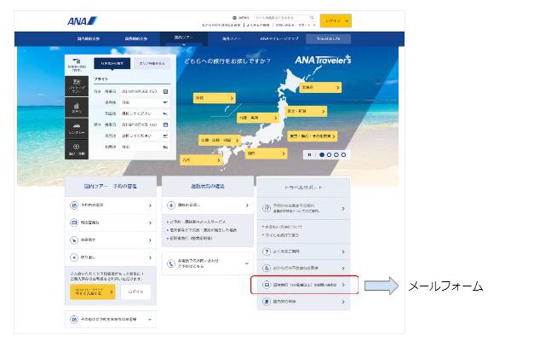Open the inquiries and support header dropdown
Viewport: 551px width, 341px height.
point(296,26)
